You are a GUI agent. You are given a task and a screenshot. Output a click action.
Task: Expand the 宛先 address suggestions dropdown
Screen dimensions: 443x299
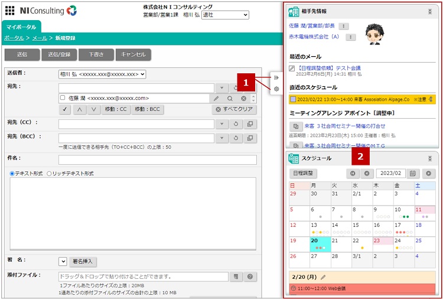point(221,88)
